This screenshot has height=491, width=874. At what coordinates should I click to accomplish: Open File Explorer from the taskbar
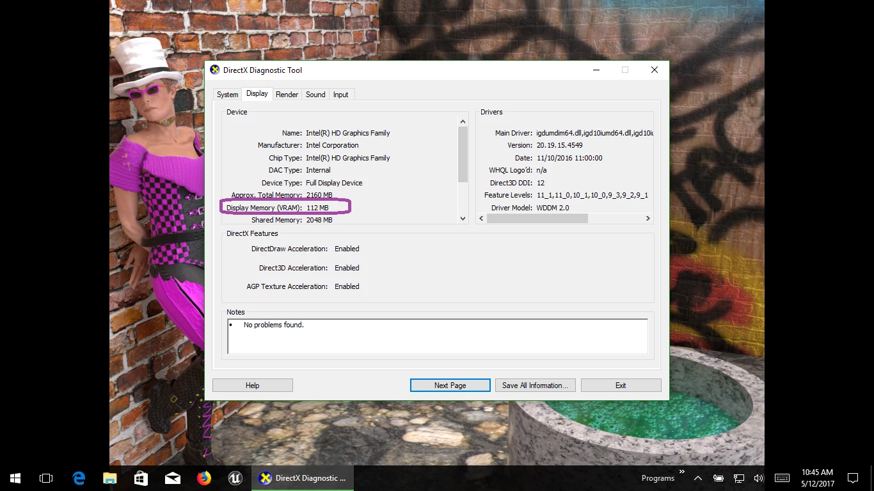coord(110,478)
